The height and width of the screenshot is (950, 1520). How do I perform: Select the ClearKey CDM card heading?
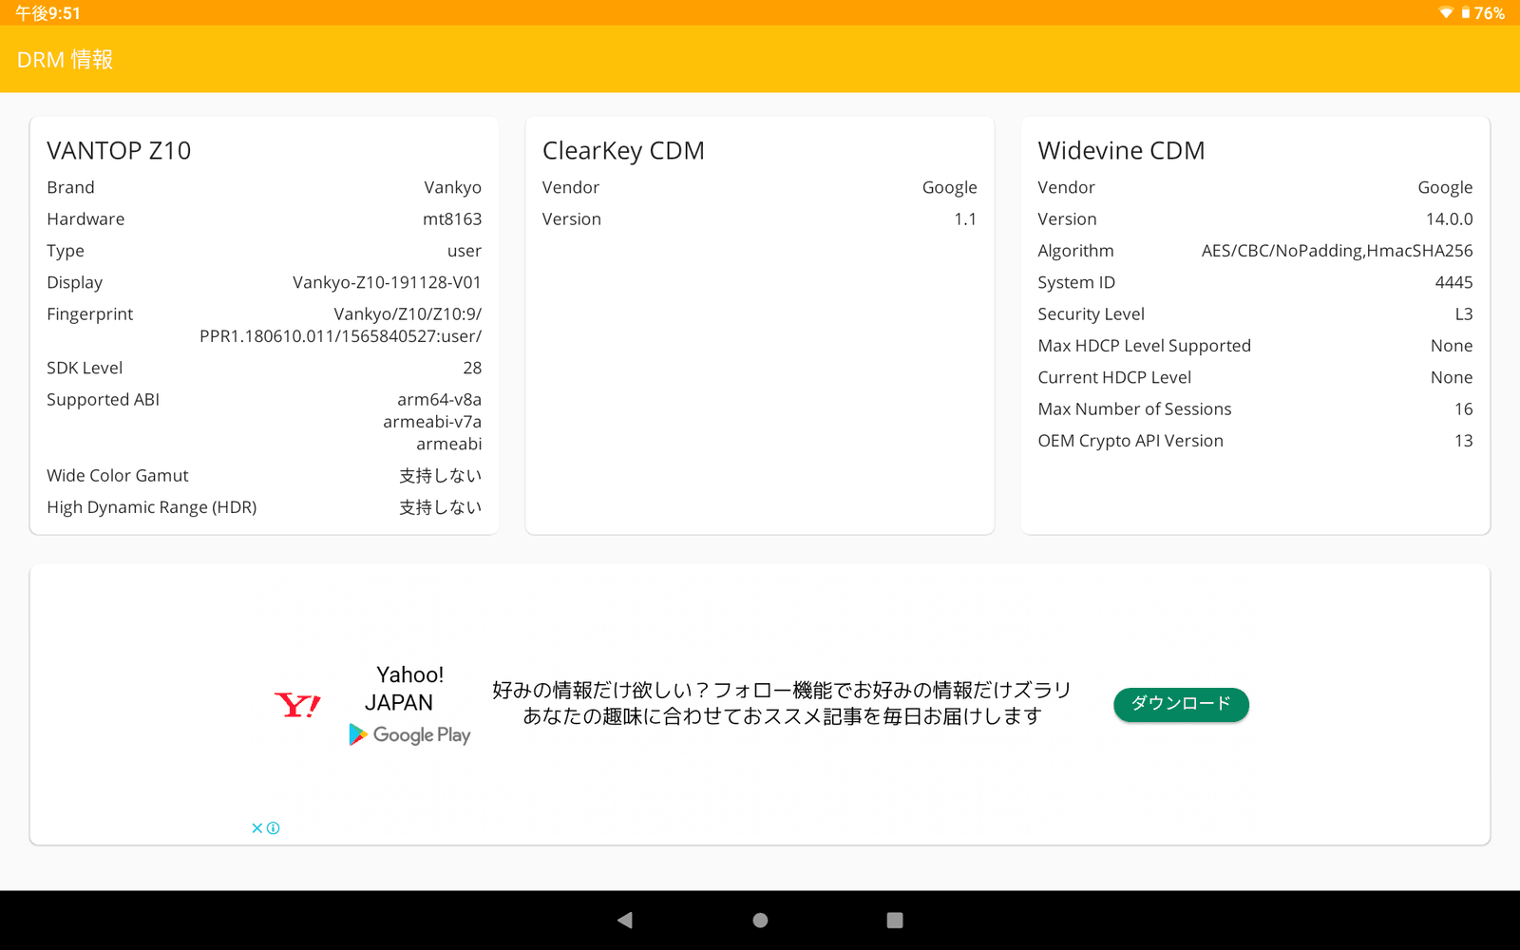tap(623, 151)
